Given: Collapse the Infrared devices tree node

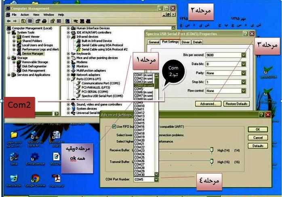Looking at the screenshot, I should pyautogui.click(x=69, y=37).
